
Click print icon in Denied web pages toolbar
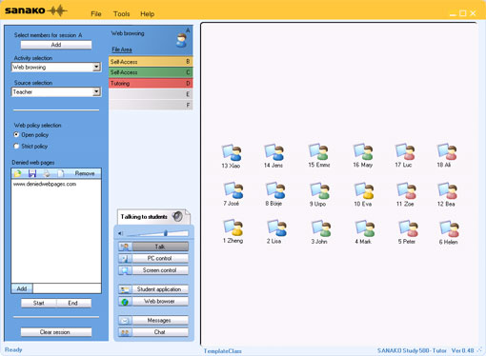tap(47, 173)
